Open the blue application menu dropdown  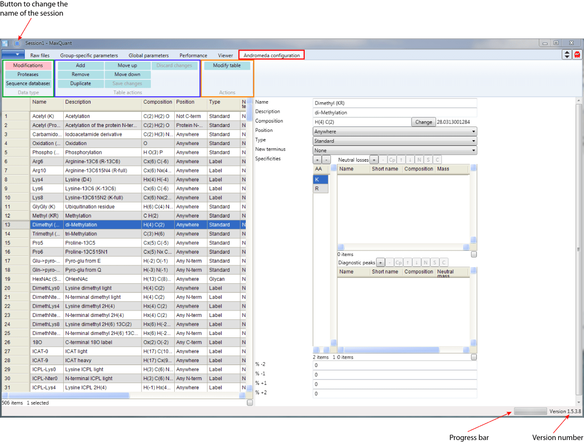pyautogui.click(x=13, y=55)
